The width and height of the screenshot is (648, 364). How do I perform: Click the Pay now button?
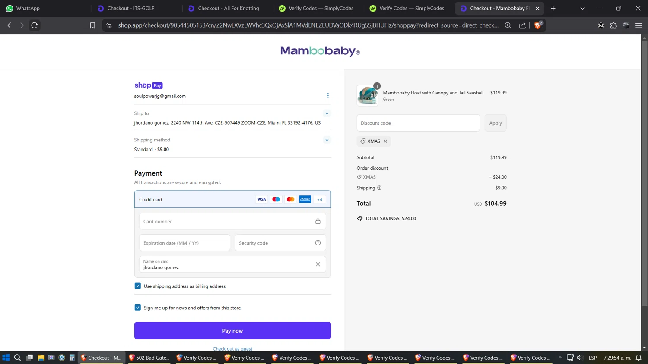click(x=232, y=331)
